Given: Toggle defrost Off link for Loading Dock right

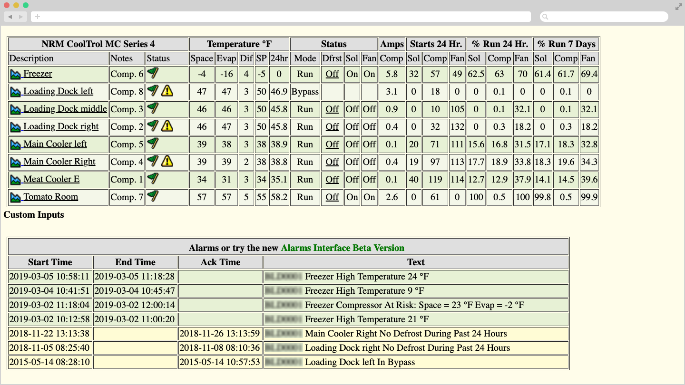Looking at the screenshot, I should [x=332, y=127].
